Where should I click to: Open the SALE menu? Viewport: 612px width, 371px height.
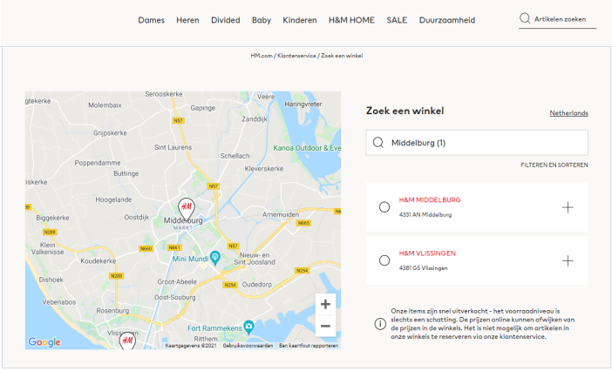pos(397,20)
